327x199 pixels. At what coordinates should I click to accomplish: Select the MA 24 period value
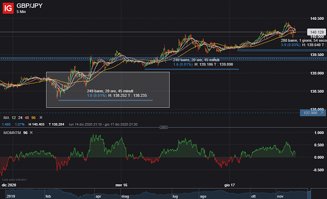tap(20, 118)
